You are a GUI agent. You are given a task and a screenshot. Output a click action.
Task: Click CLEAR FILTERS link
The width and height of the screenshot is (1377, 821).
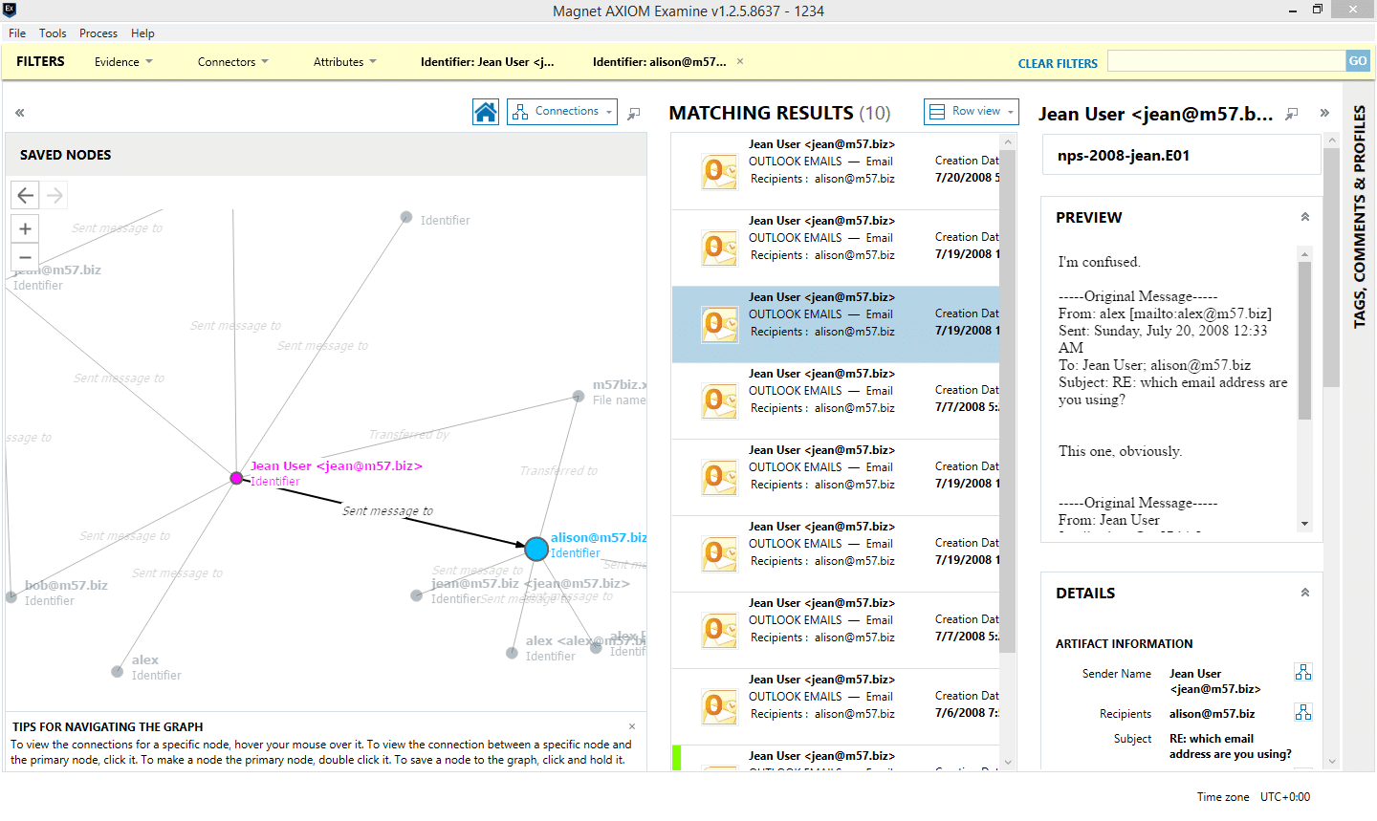point(1058,64)
